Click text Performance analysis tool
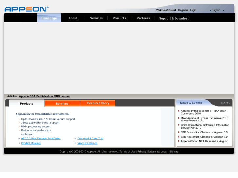The width and height of the screenshot is (238, 178). click(x=36, y=130)
